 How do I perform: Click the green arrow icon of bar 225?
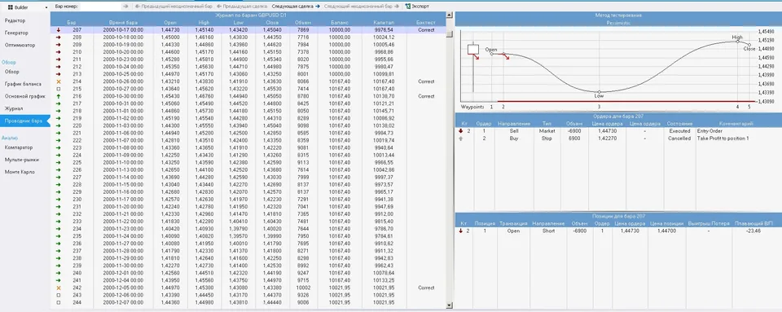(x=59, y=162)
